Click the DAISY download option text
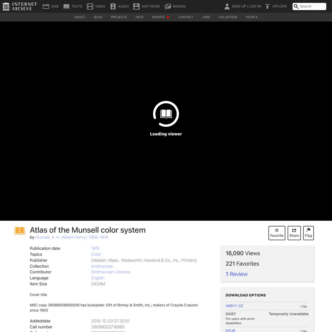 coord(231,314)
